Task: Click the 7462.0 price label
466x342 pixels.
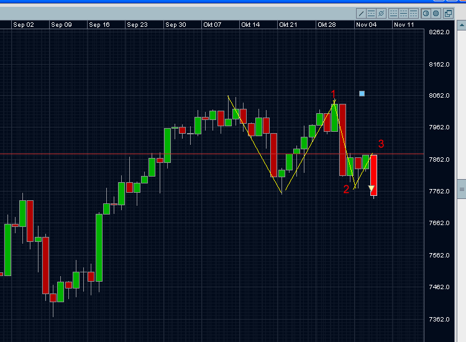Action: click(x=439, y=287)
